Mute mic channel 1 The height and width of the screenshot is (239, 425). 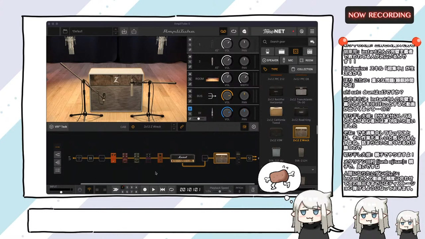(x=190, y=40)
